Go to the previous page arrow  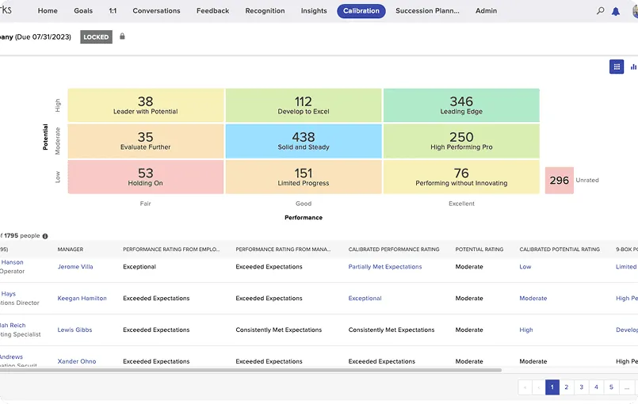point(539,387)
